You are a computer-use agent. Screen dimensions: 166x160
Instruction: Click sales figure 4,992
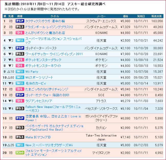pos(159,153)
